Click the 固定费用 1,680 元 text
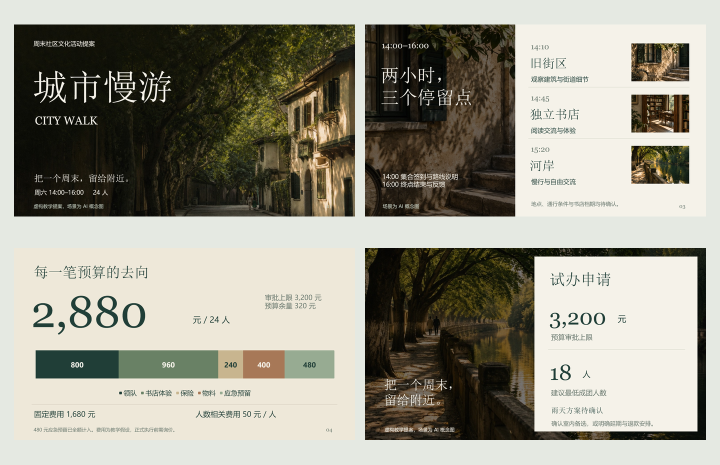Viewport: 720px width, 465px height. click(64, 414)
